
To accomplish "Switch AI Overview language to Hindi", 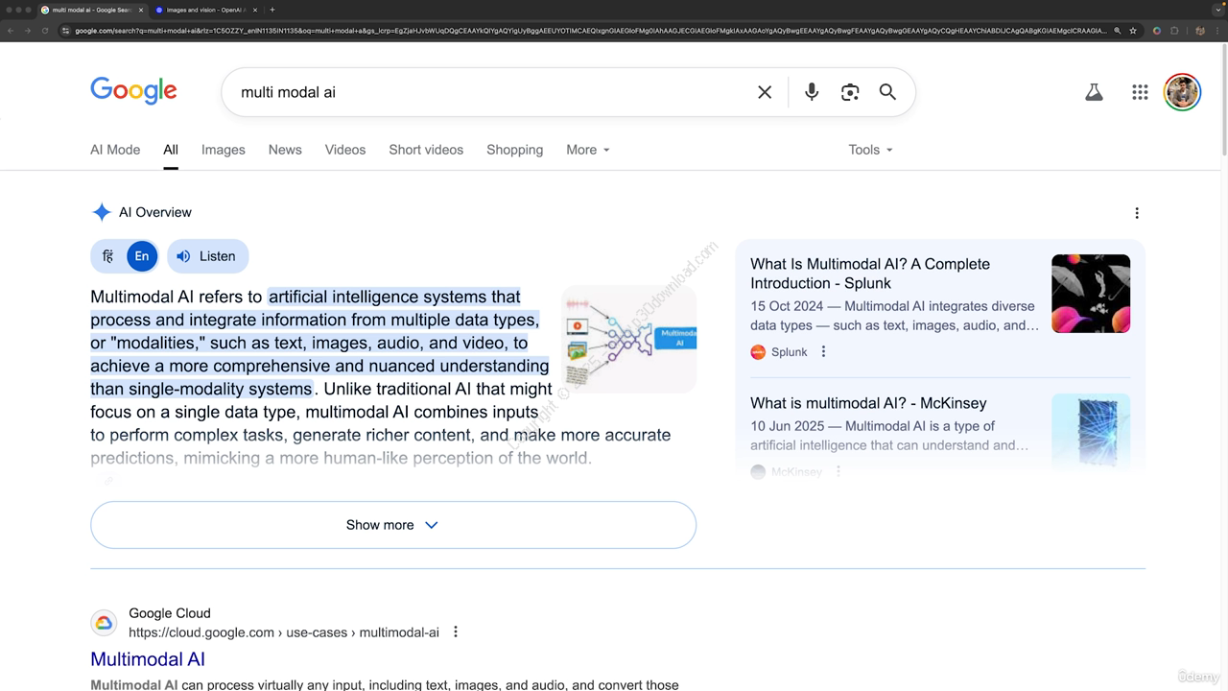I will [x=107, y=256].
